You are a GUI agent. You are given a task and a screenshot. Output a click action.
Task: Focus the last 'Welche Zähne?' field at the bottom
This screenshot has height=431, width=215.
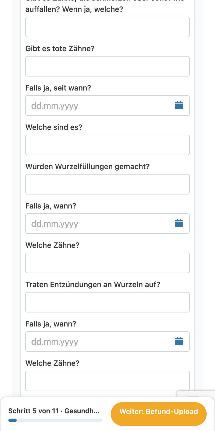[x=107, y=381]
